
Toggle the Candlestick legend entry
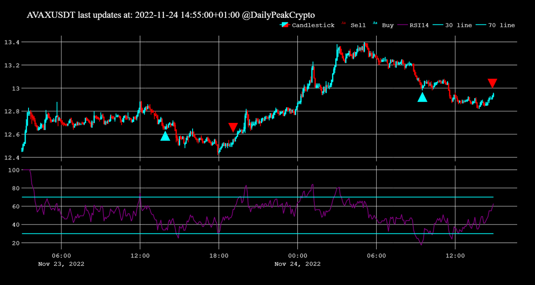point(308,25)
